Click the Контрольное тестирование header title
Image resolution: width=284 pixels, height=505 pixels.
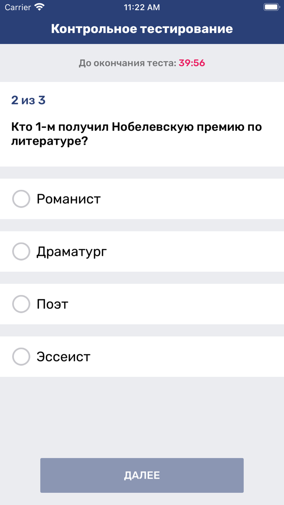(142, 29)
